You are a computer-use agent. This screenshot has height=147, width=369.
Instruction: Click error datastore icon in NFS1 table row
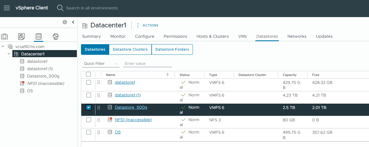110,120
